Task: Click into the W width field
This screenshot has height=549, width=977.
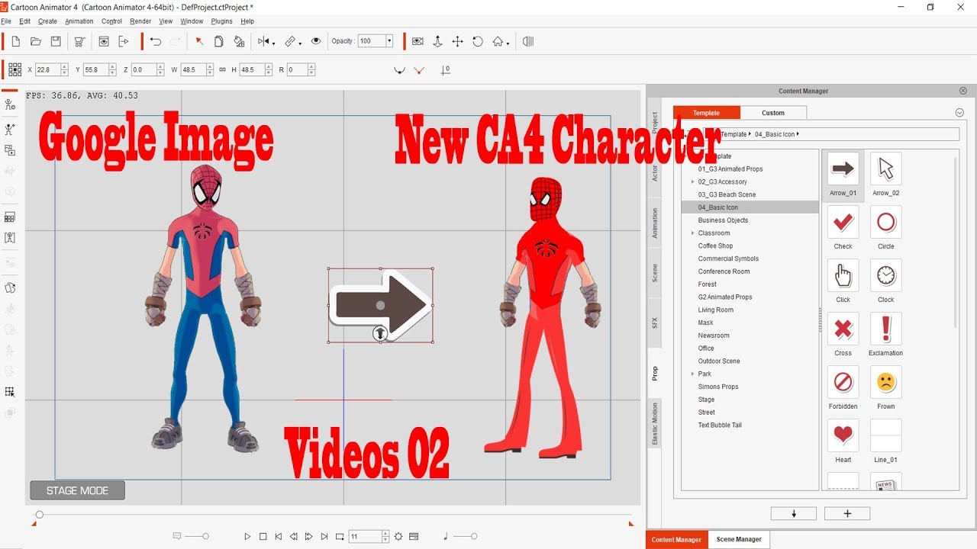Action: pyautogui.click(x=192, y=69)
